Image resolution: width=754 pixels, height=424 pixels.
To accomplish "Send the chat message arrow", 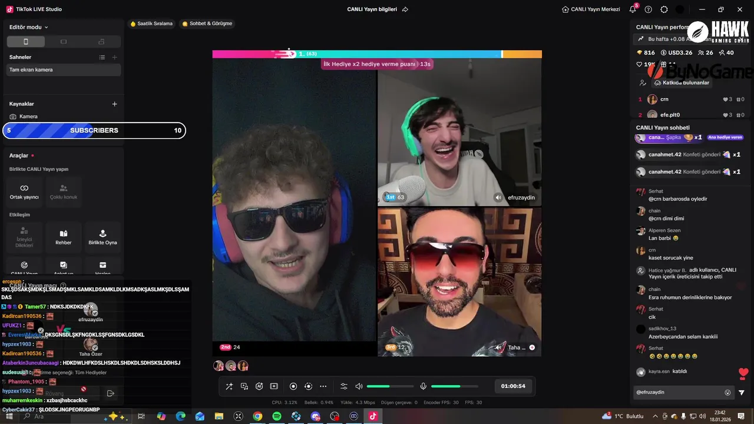I will click(742, 393).
